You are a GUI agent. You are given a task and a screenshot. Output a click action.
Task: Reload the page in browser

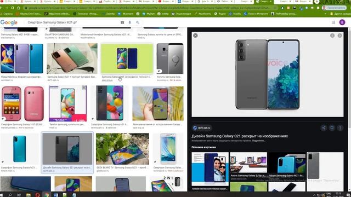13,8
